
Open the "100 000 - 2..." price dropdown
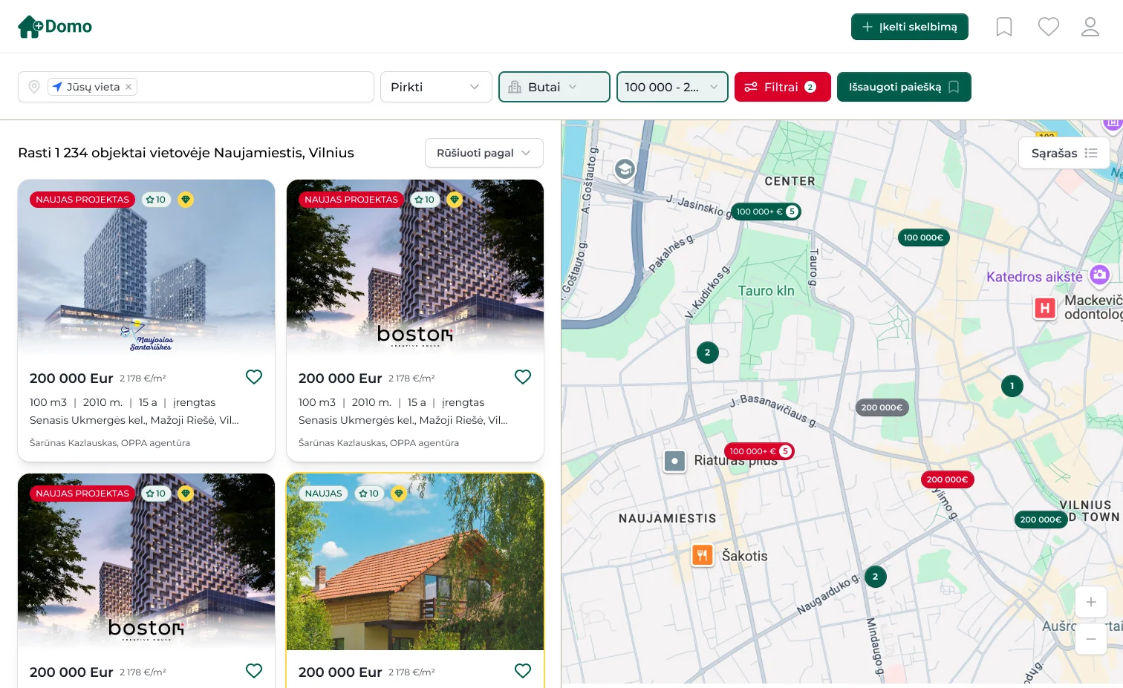pyautogui.click(x=672, y=87)
